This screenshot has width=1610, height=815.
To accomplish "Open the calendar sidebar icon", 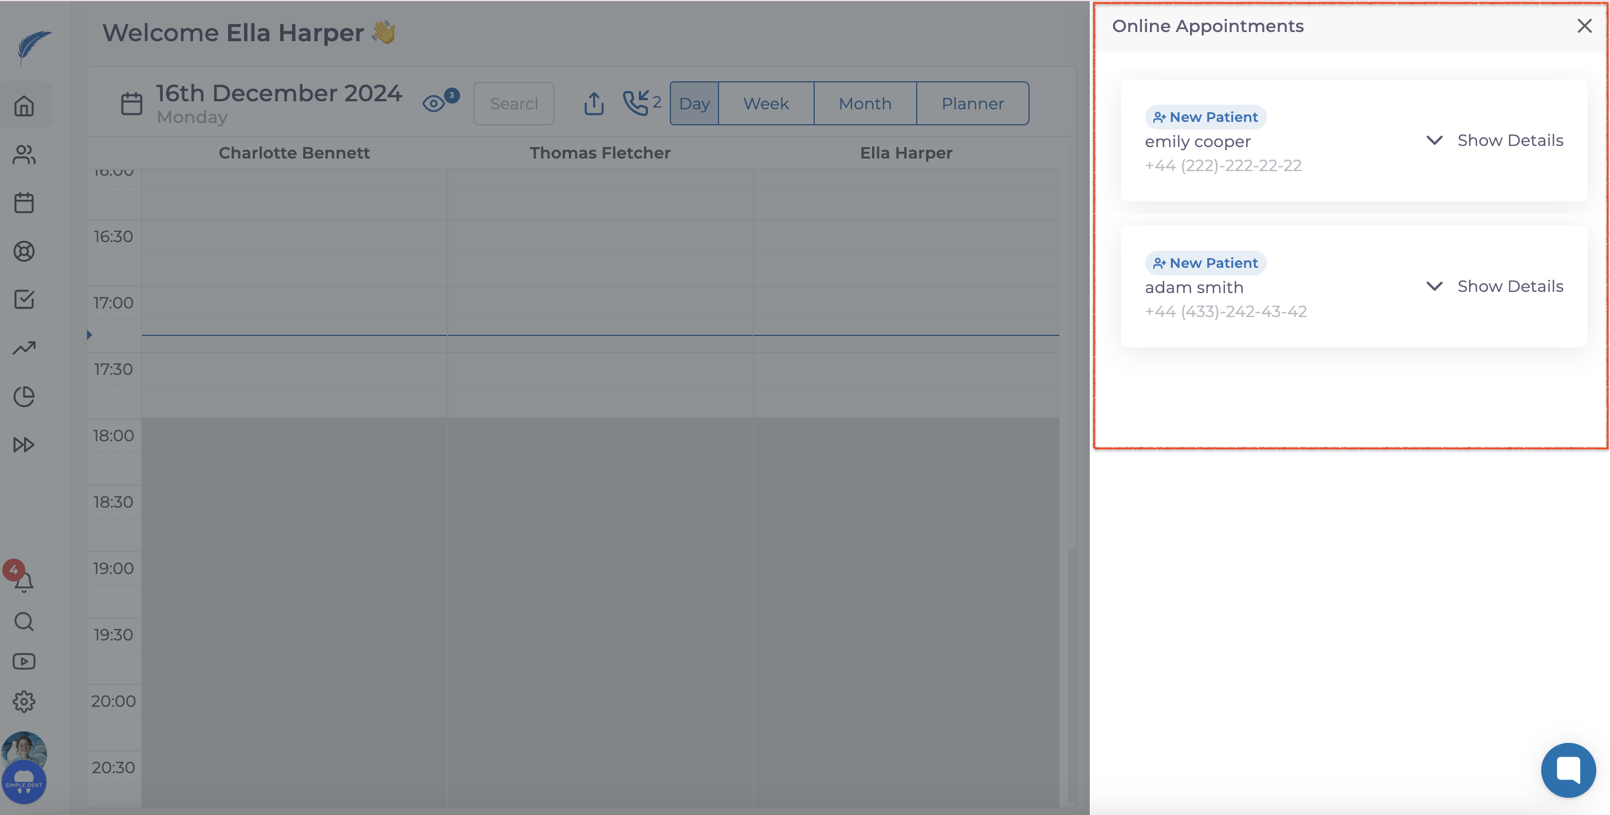I will pyautogui.click(x=25, y=203).
